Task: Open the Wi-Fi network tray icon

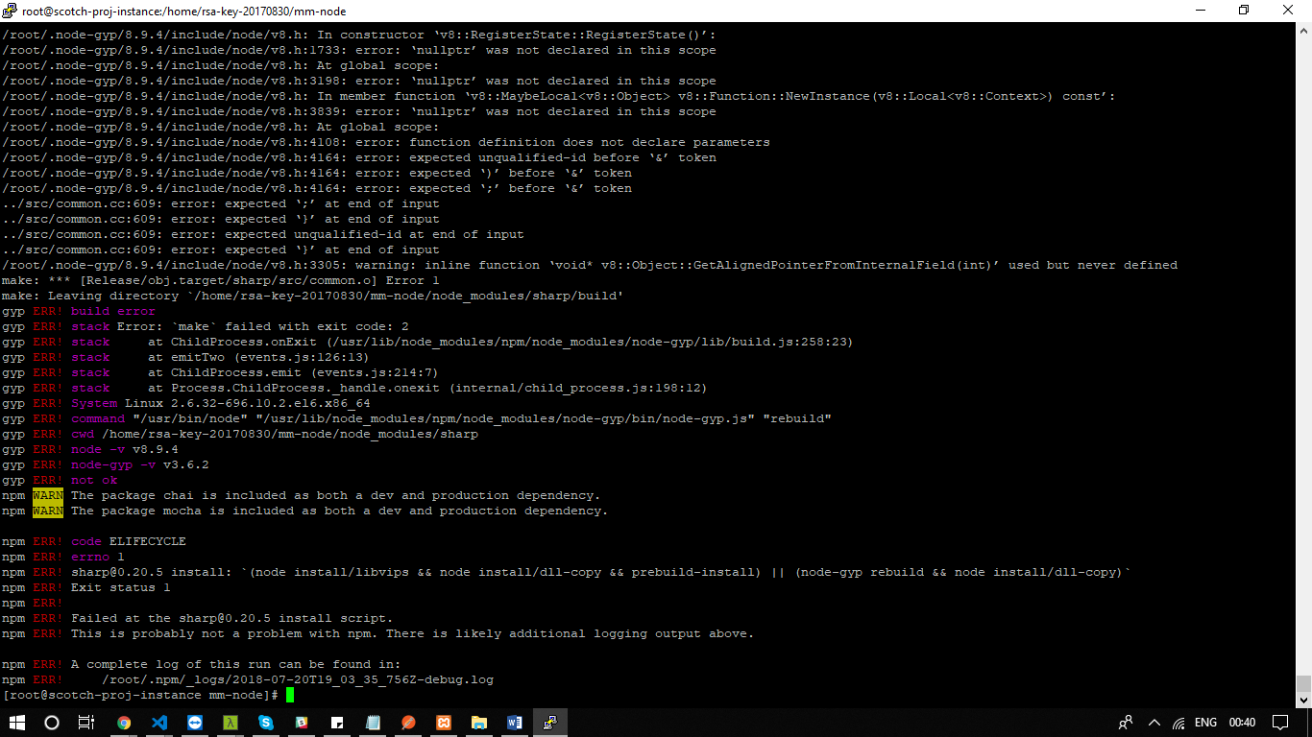Action: [x=1178, y=723]
